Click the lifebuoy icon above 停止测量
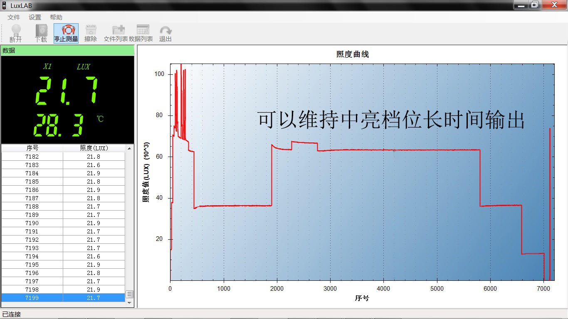This screenshot has width=568, height=319. (66, 29)
